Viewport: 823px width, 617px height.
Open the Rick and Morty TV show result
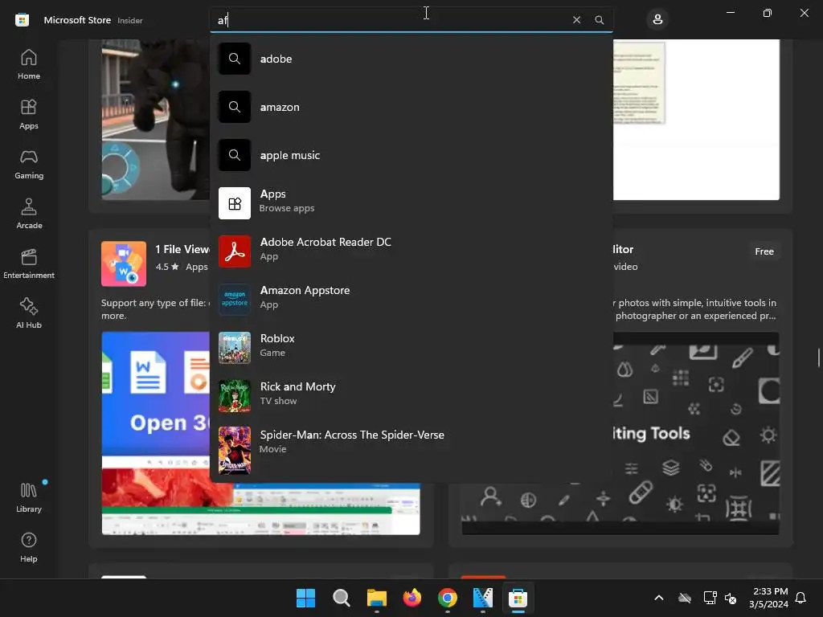411,396
